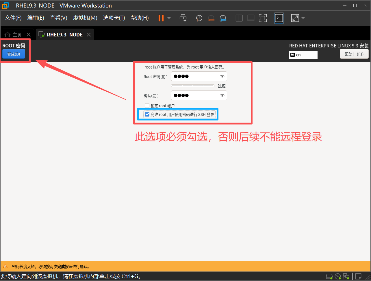The height and width of the screenshot is (281, 371).
Task: Toggle the thumbnail bar view
Action: click(251, 18)
